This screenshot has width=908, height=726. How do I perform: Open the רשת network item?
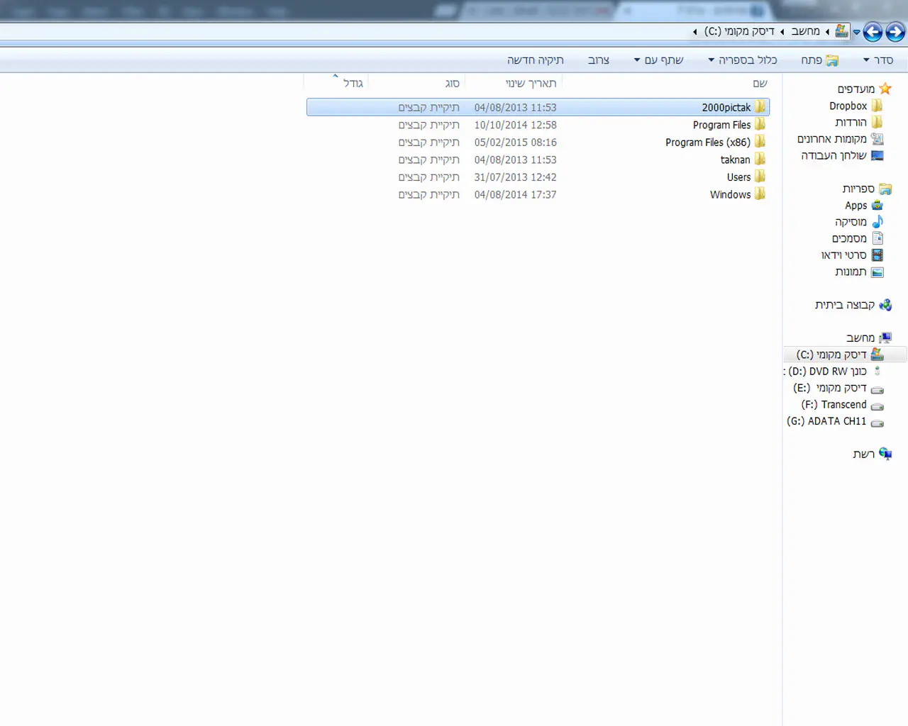point(864,454)
